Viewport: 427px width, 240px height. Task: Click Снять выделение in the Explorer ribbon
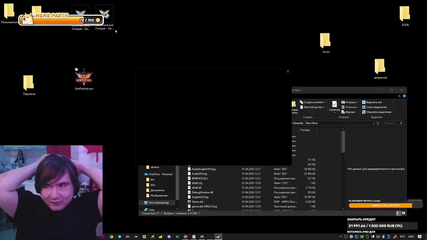coord(374,107)
